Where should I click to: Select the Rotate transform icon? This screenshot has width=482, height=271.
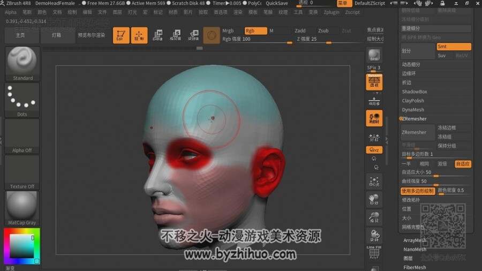(x=194, y=35)
